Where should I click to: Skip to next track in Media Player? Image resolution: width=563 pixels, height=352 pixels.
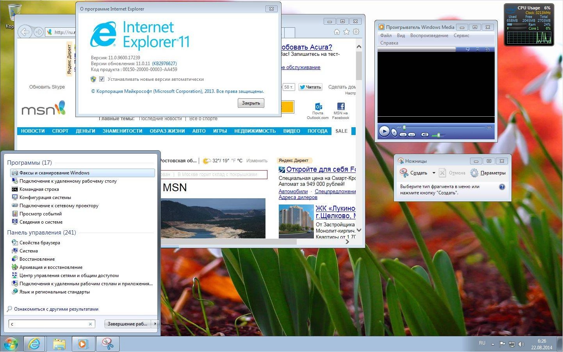412,135
